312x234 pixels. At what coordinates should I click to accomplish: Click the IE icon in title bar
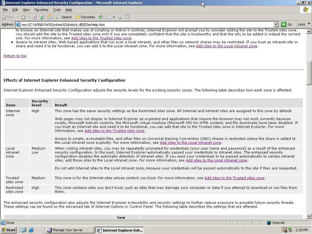[x=3, y=3]
